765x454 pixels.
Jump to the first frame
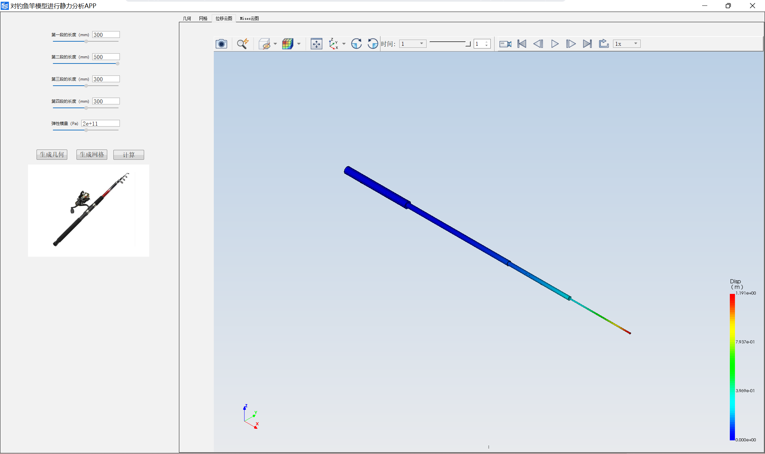tap(522, 44)
